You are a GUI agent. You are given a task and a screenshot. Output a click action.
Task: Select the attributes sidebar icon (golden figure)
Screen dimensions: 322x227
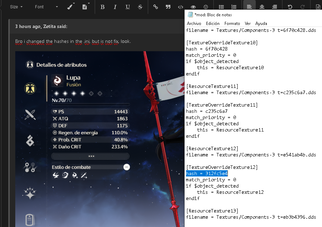(x=30, y=89)
